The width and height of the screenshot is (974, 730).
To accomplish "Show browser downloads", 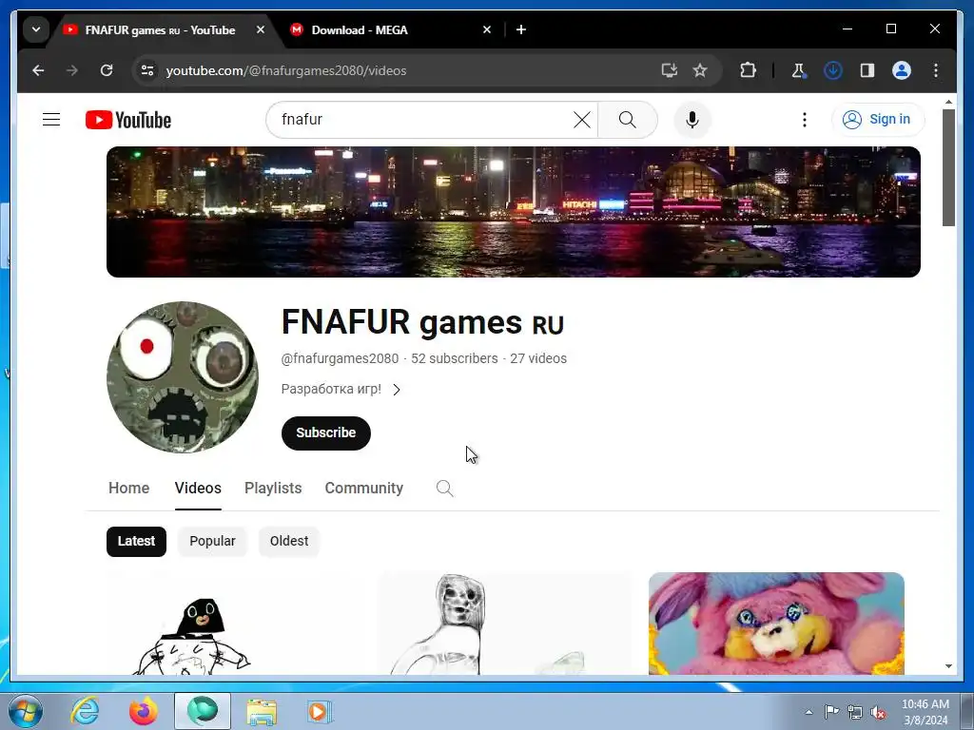I will point(833,70).
